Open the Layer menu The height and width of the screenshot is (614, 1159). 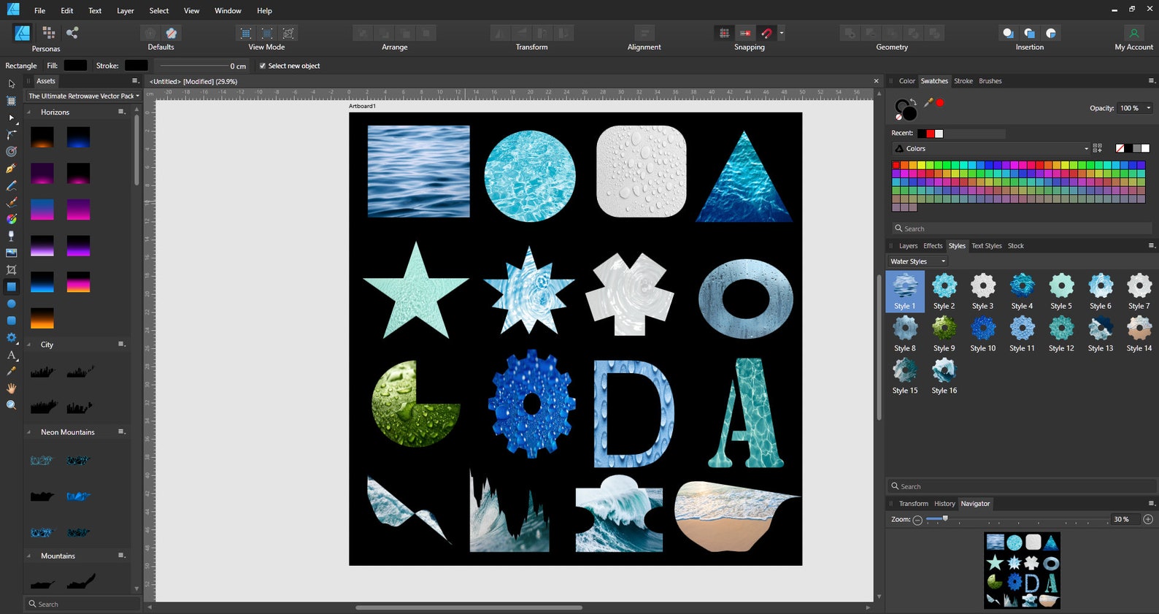point(126,11)
